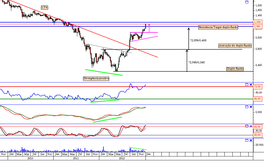Close the volume panel

251,141
